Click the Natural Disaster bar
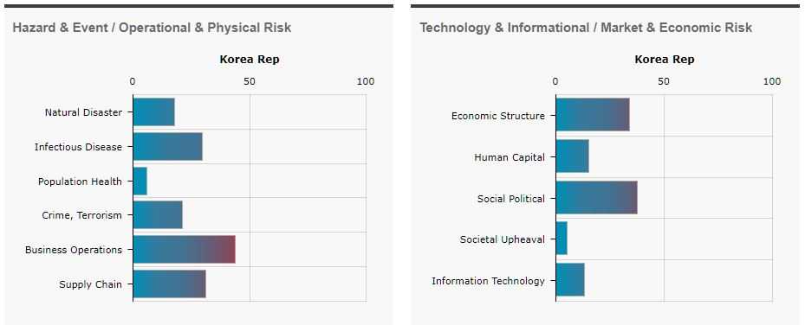 [x=153, y=112]
